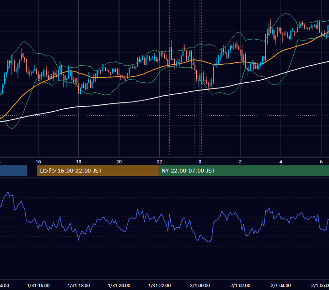
Task: Click the ロンドン 16:00-22:00 JST session bar
Action: [98, 171]
